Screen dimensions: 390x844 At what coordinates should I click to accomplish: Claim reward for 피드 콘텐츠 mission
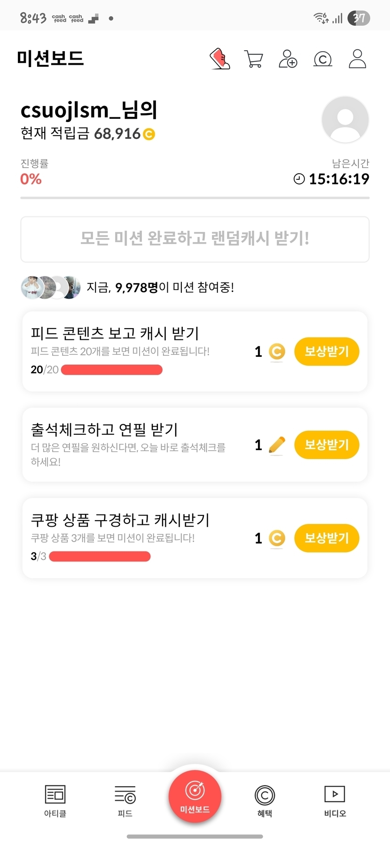[x=327, y=352]
